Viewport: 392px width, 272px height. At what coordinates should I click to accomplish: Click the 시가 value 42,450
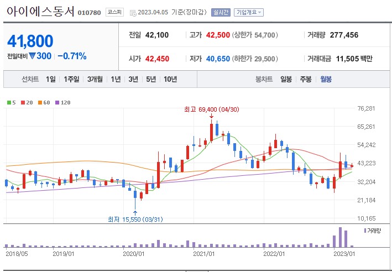(x=157, y=59)
